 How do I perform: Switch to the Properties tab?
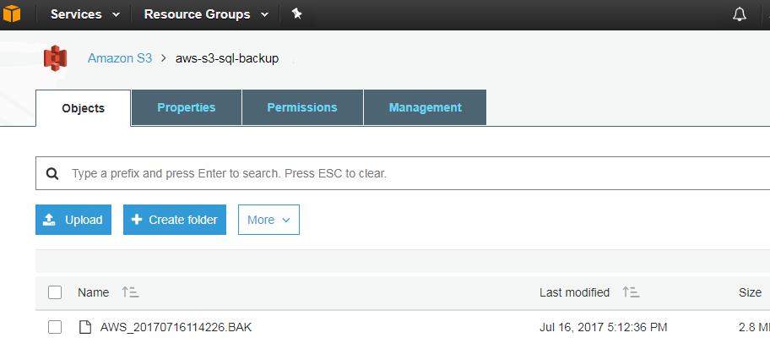pyautogui.click(x=186, y=107)
